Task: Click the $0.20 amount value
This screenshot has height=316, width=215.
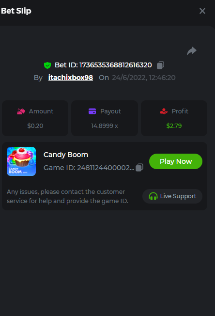Action: point(35,126)
